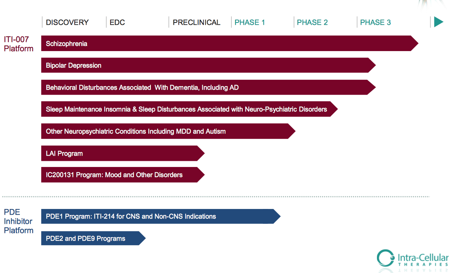Click the LAI Program bar

tap(122, 154)
